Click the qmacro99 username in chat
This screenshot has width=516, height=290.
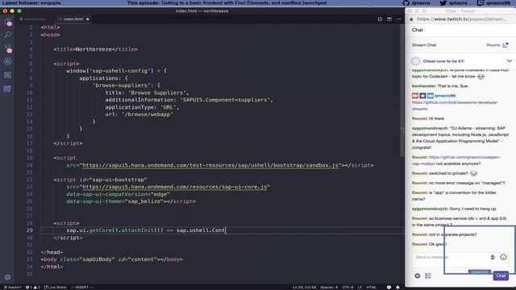445,96
